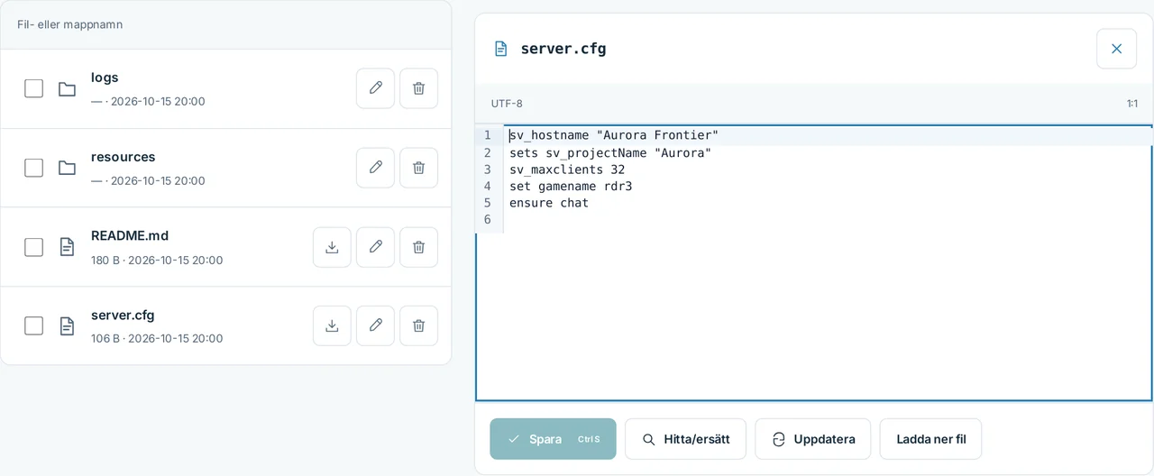Click the 1:1 cursor position indicator
The height and width of the screenshot is (476, 1154).
tap(1132, 104)
